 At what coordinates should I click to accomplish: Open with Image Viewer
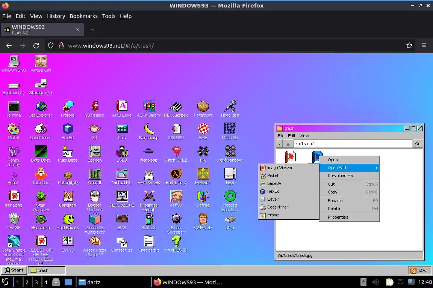click(x=289, y=168)
